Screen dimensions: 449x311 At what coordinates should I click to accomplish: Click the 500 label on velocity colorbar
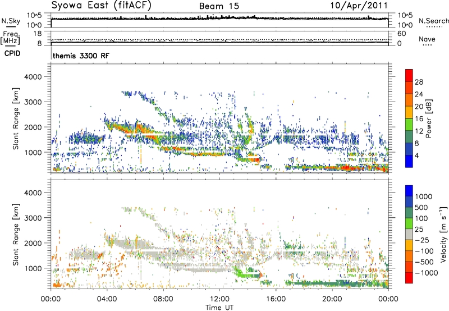(423, 208)
